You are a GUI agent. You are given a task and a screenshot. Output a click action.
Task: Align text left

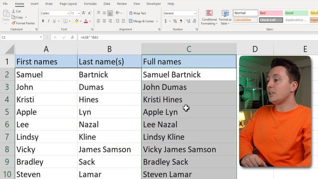pyautogui.click(x=98, y=21)
